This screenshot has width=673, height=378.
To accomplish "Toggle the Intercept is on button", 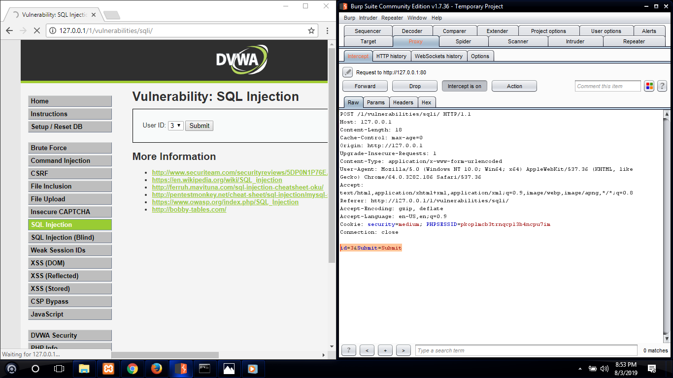I will pyautogui.click(x=465, y=86).
